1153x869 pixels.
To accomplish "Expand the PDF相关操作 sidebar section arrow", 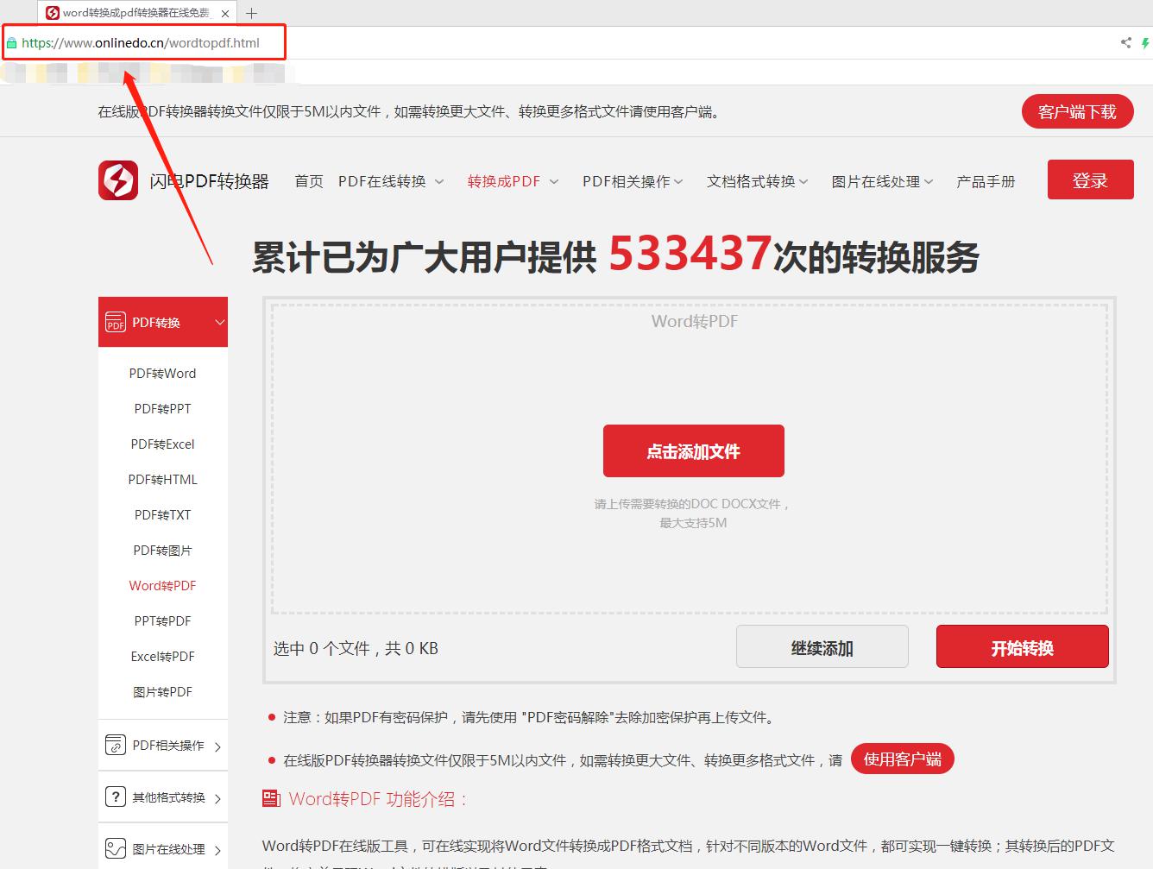I will click(217, 746).
